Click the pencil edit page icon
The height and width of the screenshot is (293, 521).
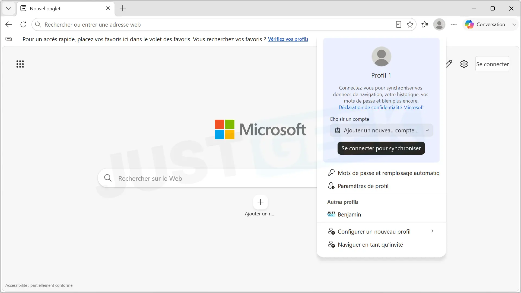(449, 64)
